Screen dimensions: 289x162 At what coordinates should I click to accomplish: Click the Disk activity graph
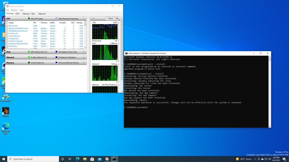(105, 52)
